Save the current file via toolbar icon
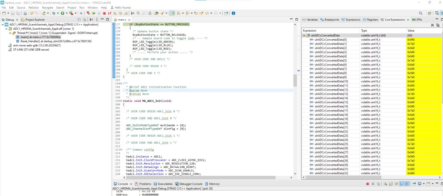The image size is (443, 196). (x=12, y=13)
